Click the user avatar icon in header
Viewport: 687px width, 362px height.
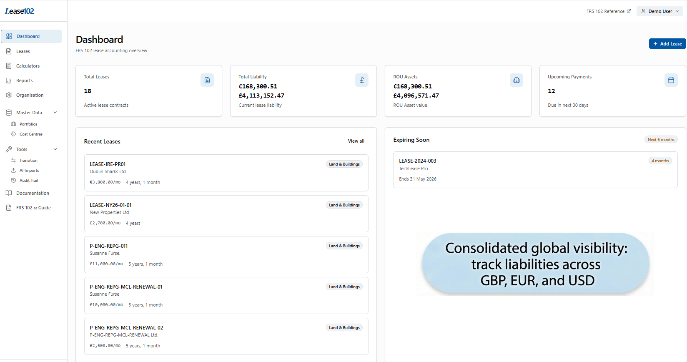point(643,11)
